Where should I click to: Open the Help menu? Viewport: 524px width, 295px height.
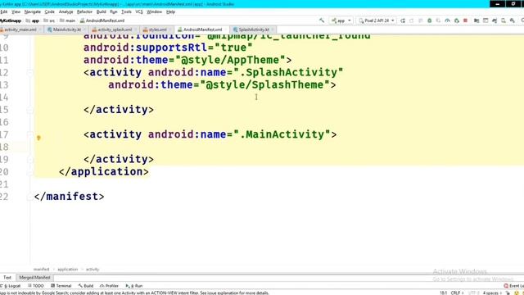tap(171, 11)
